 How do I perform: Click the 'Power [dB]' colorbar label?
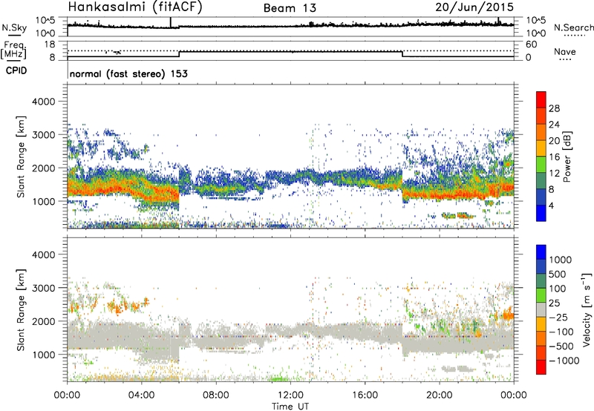coord(567,157)
